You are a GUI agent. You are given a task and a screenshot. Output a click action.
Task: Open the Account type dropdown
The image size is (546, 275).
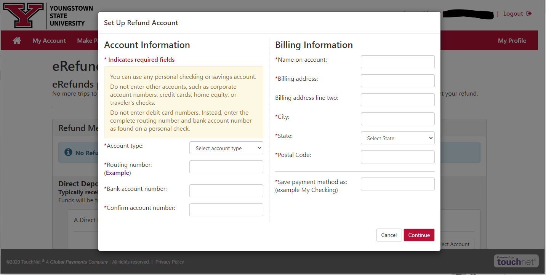click(226, 148)
